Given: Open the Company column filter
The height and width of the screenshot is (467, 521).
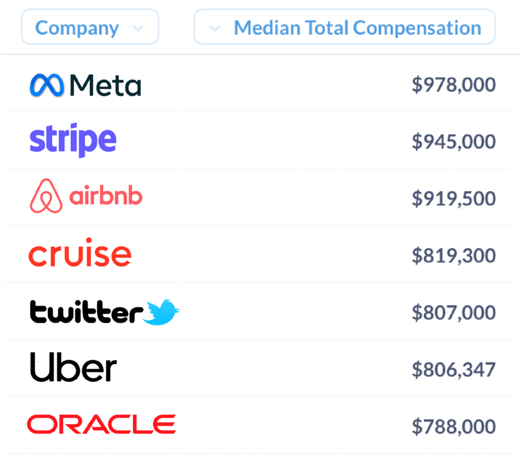Looking at the screenshot, I should [x=90, y=27].
